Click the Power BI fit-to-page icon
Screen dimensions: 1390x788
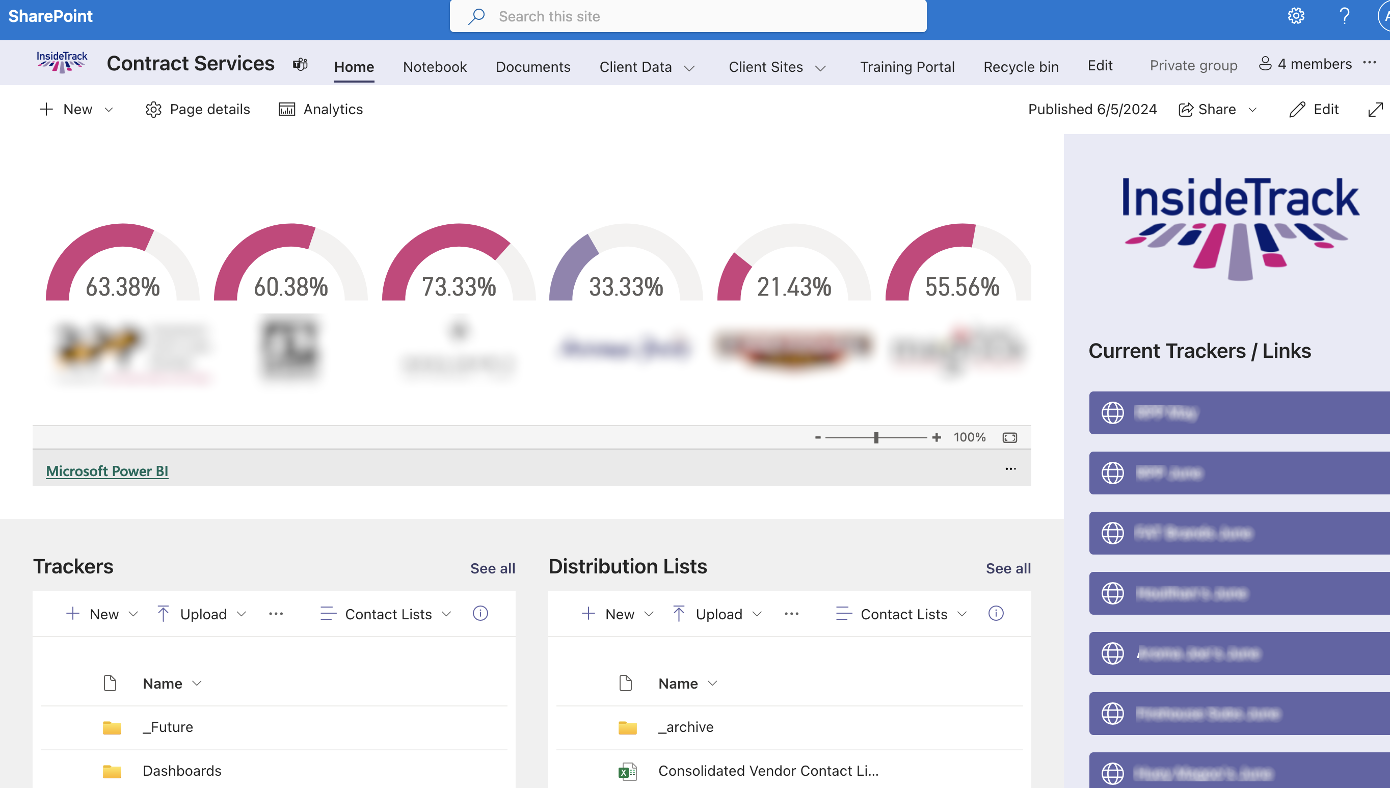pos(1010,437)
